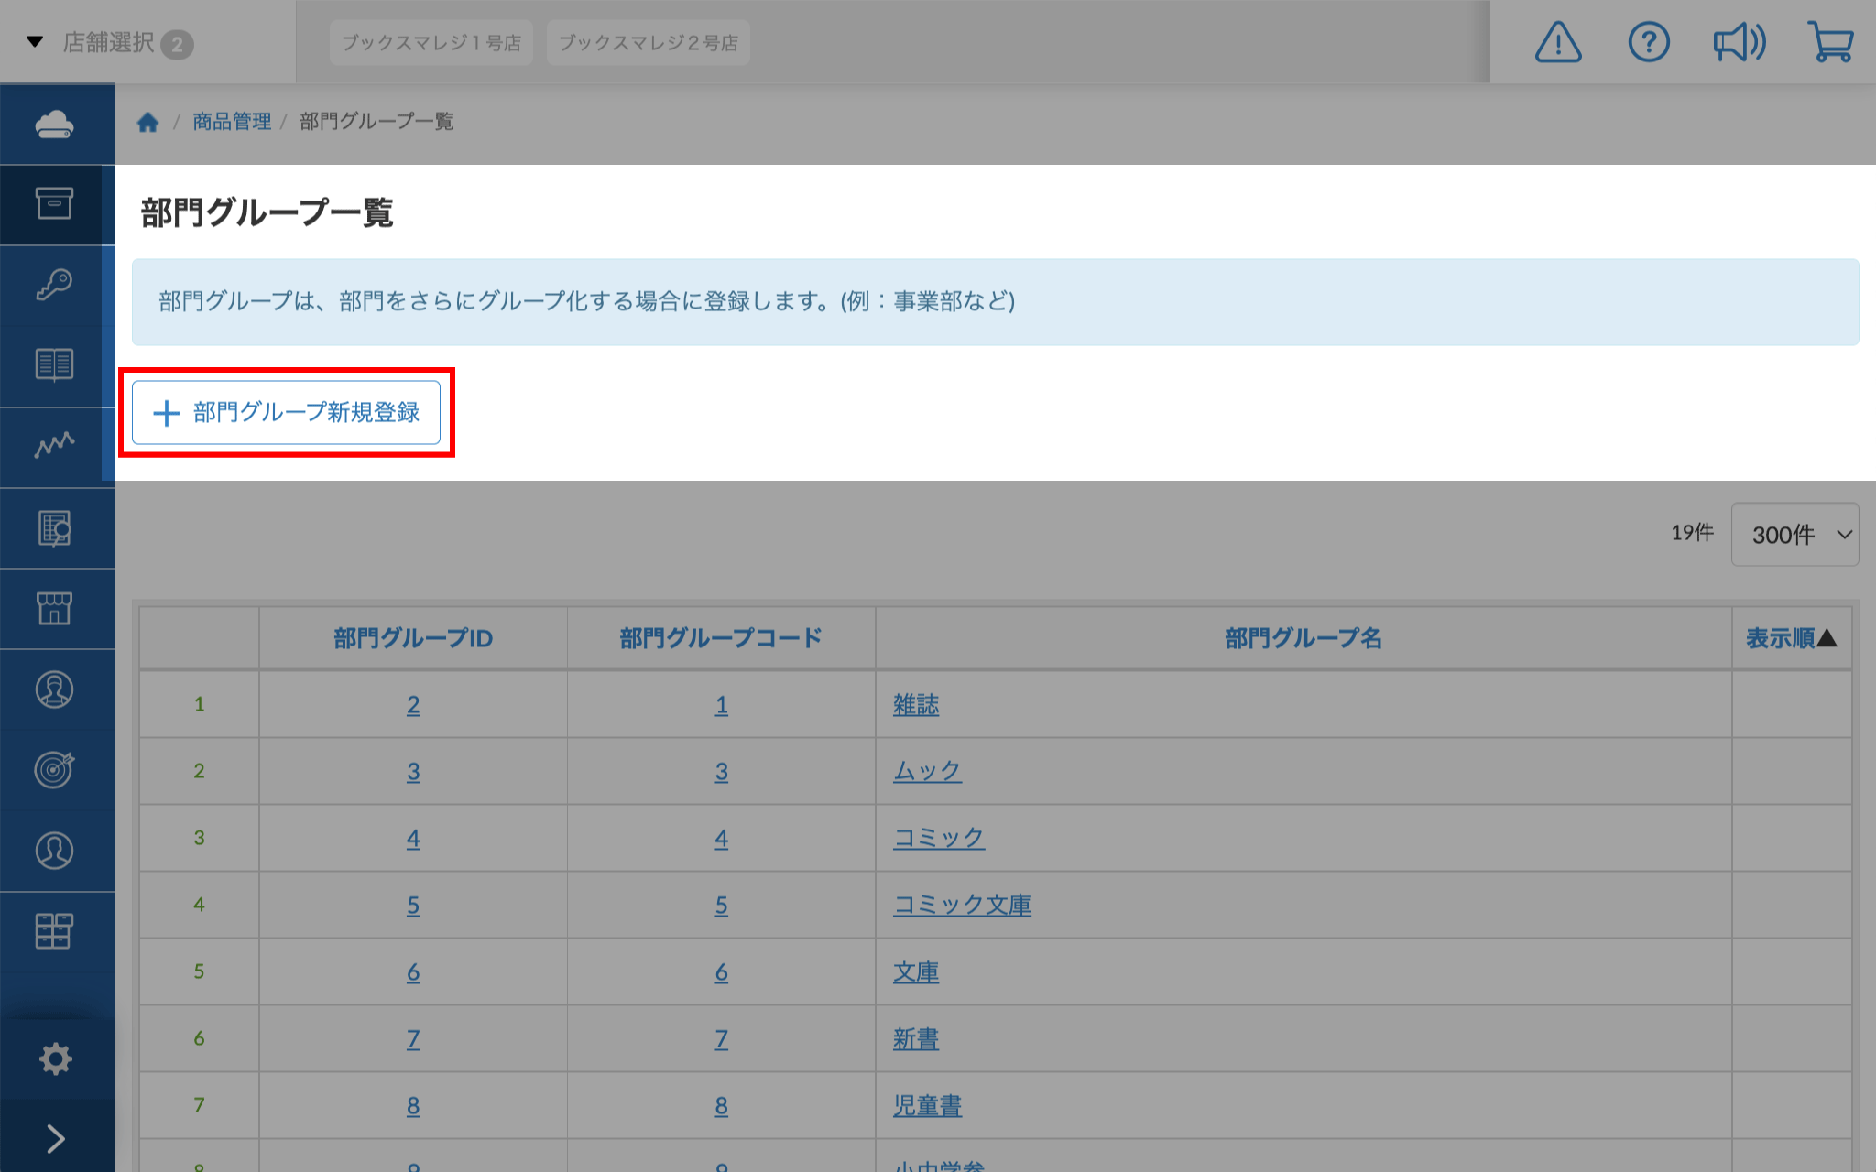Viewport: 1876px width, 1172px height.
Task: Click group code 7 in 新書 row
Action: [x=722, y=1039]
